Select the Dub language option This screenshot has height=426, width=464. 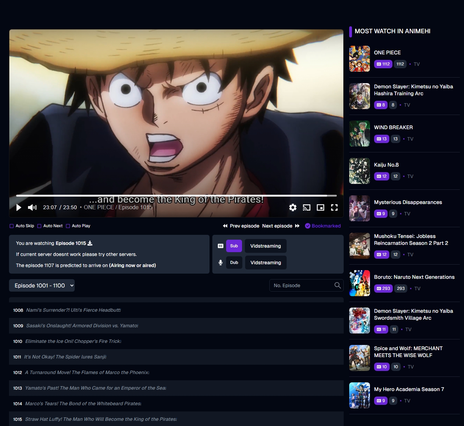click(234, 263)
